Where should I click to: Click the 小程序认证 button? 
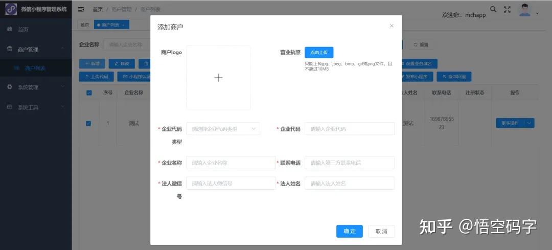click(x=135, y=76)
